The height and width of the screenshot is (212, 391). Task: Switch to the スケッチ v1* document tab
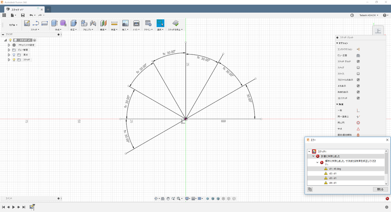click(x=24, y=9)
